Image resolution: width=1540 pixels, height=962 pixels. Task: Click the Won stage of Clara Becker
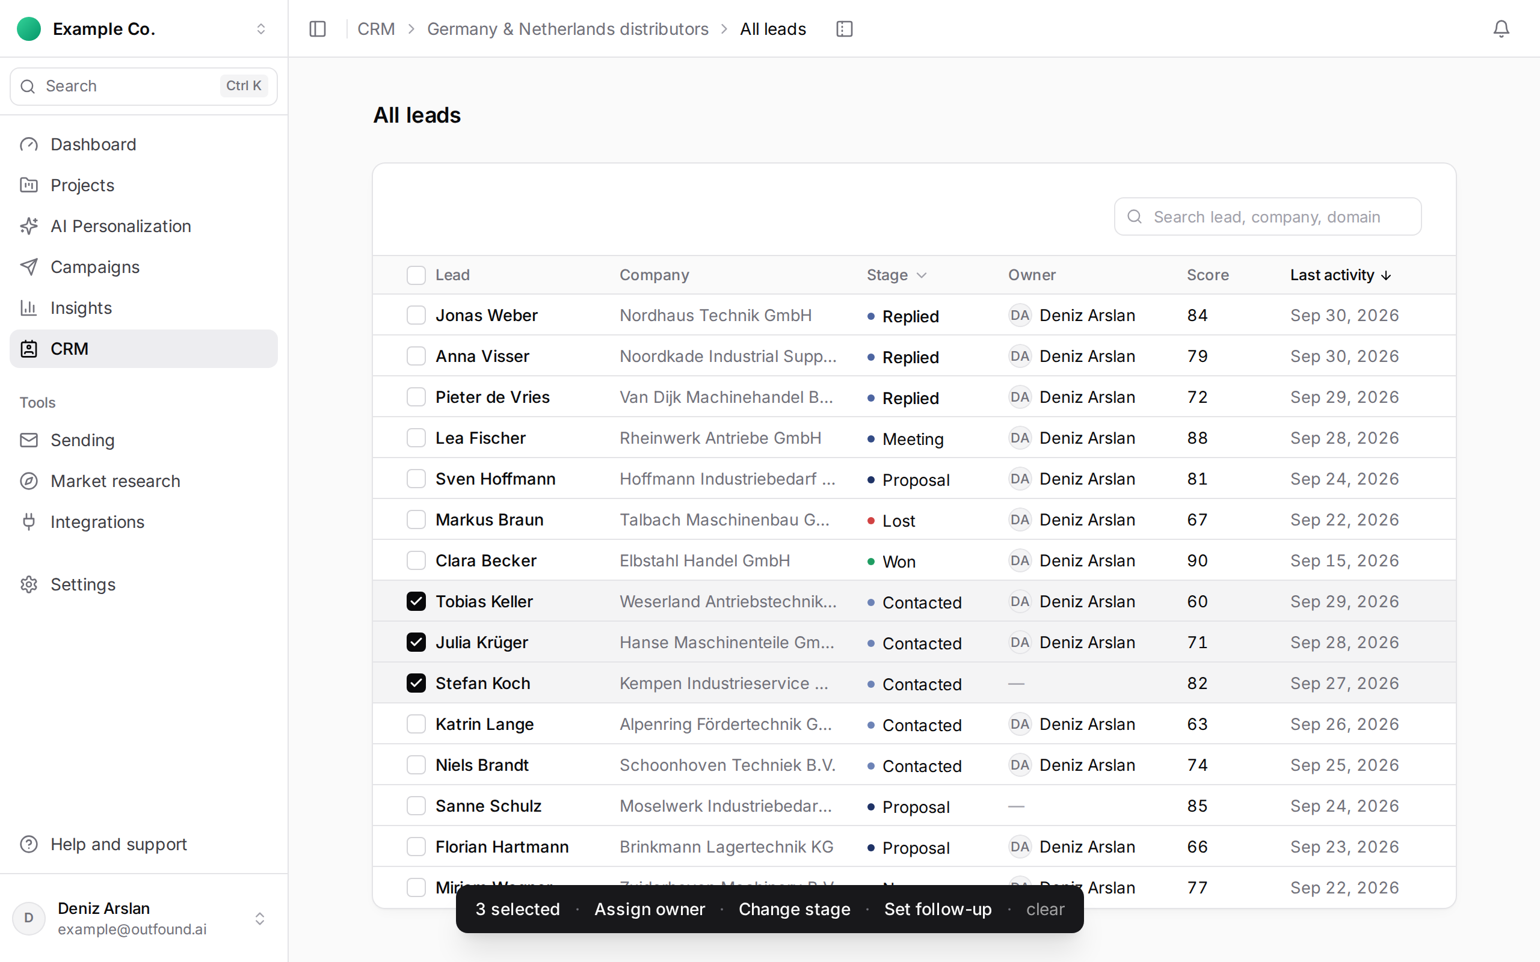click(x=891, y=561)
